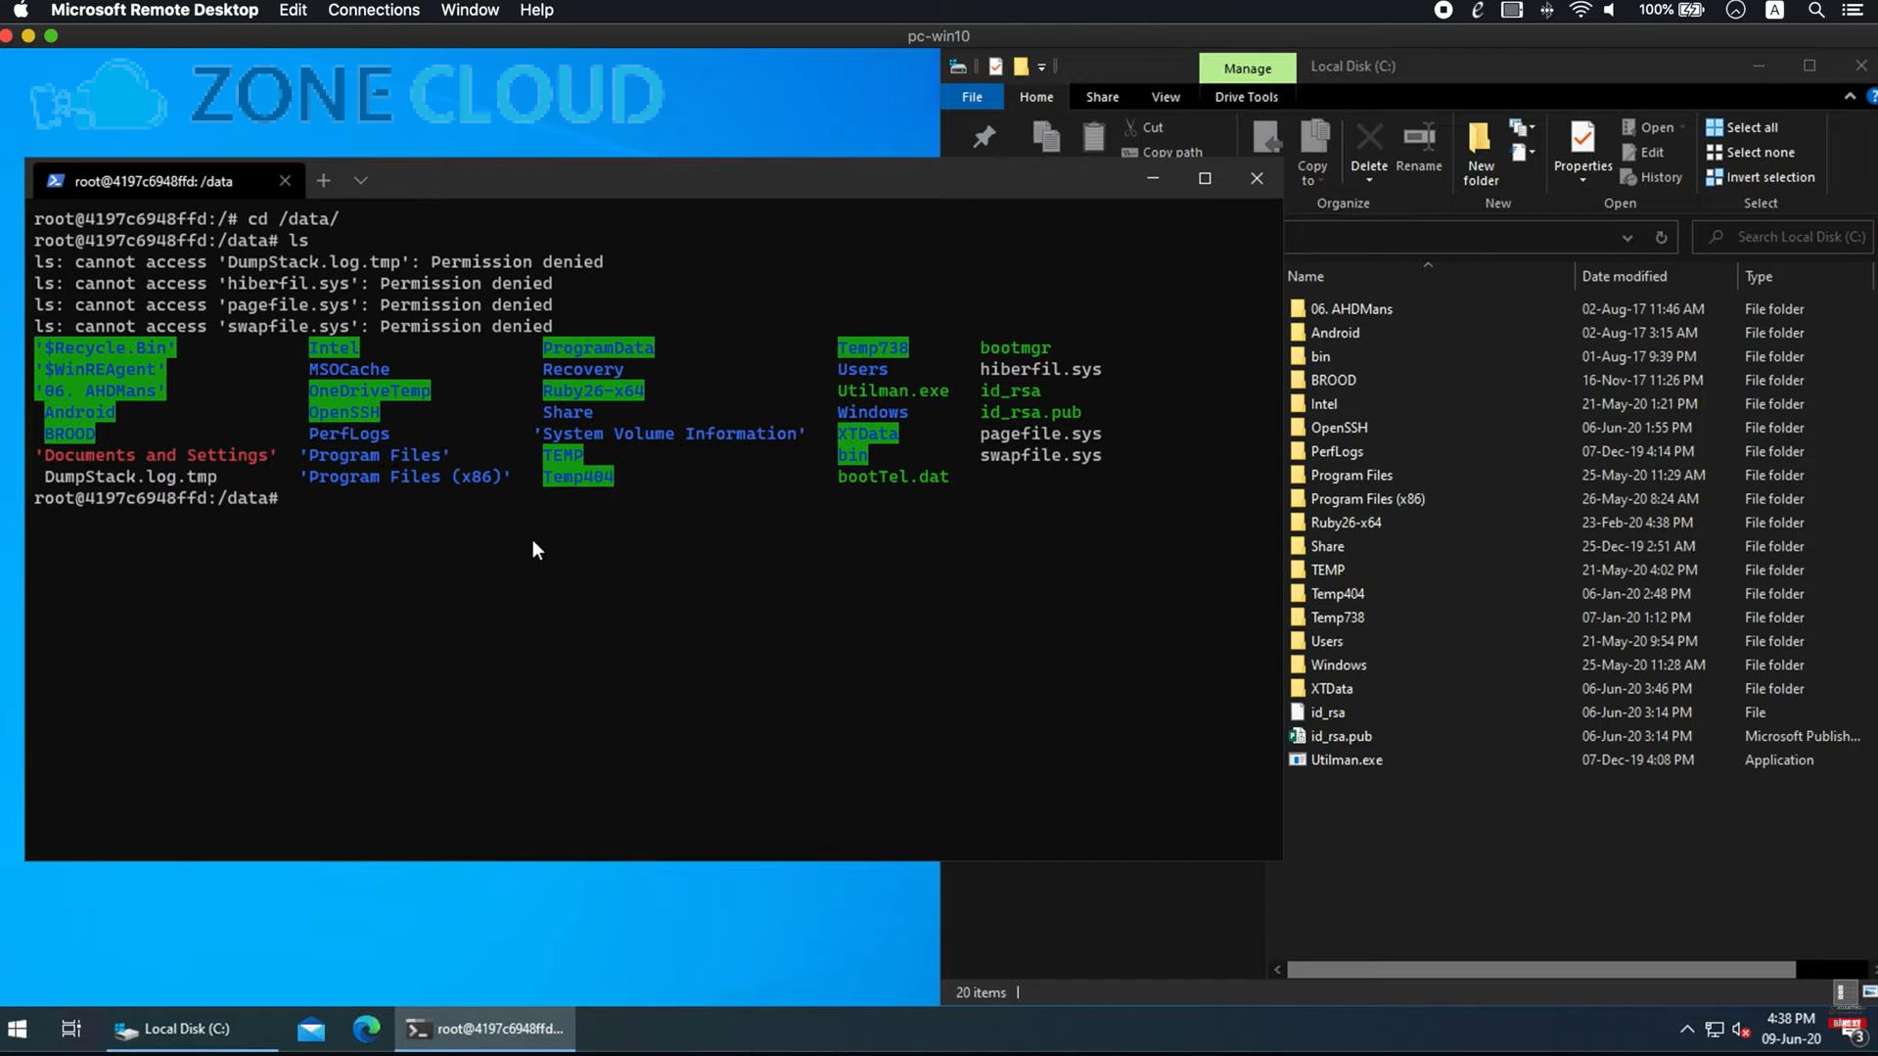Switch to the View tab

point(1166,97)
